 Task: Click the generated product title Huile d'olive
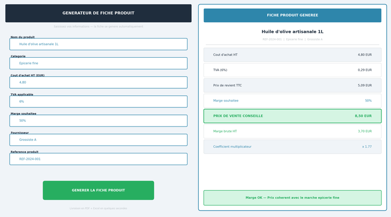pos(292,32)
